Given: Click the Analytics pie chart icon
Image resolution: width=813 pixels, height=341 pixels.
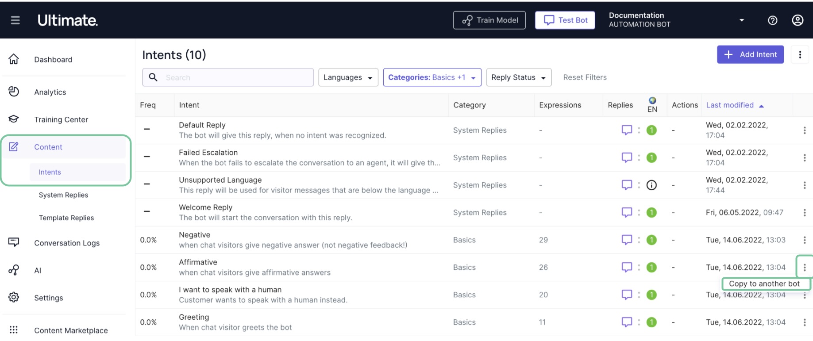Looking at the screenshot, I should pyautogui.click(x=14, y=92).
